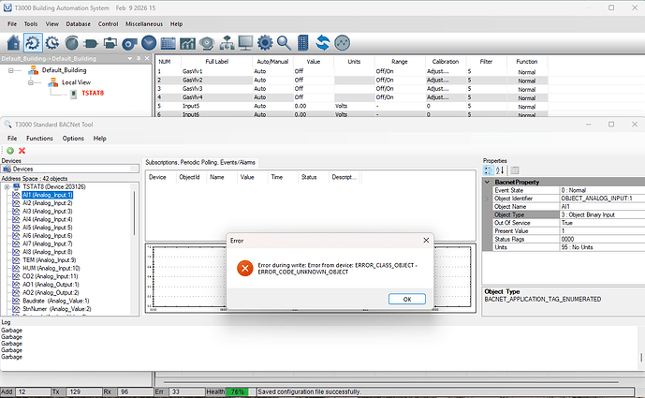
Task: Collapse the TSTAT8 device tree node
Action: pos(6,186)
